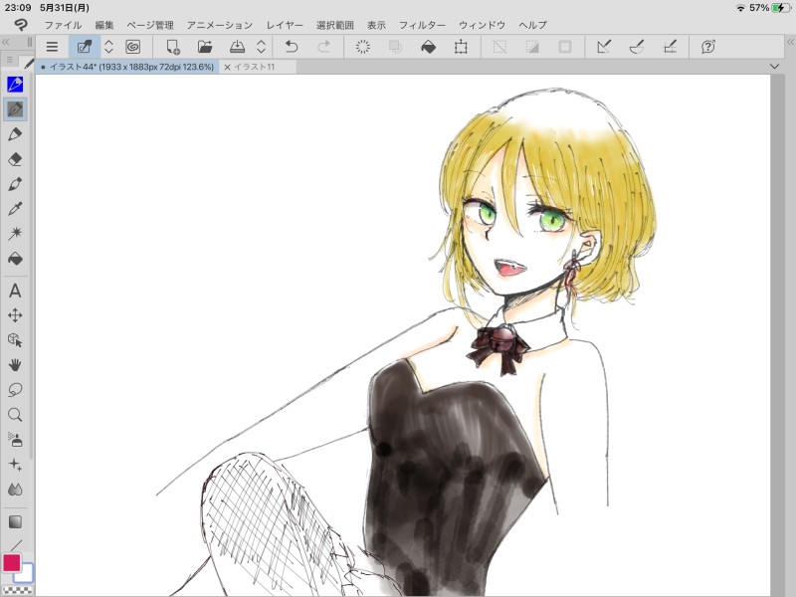
Task: Open the 選択範囲 menu
Action: (334, 25)
